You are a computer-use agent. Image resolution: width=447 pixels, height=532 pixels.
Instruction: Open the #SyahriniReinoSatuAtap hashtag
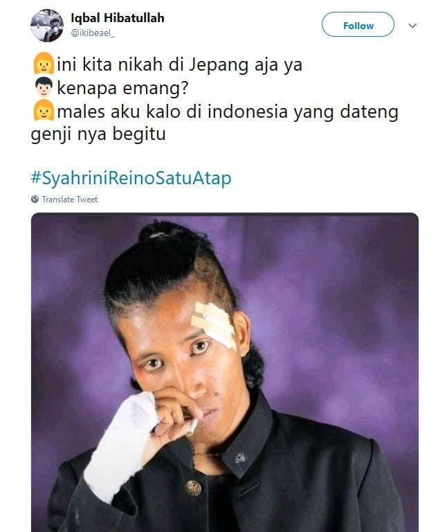(131, 178)
